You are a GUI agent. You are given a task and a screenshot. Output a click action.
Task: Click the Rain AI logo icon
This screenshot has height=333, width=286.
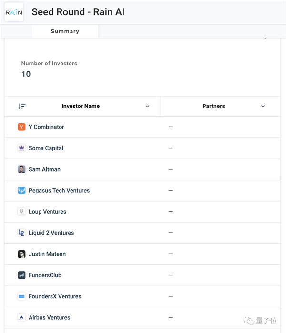point(14,12)
